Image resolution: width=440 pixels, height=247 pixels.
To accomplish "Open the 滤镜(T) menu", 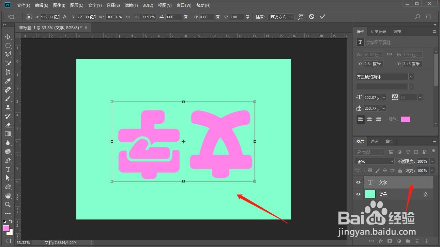I will 131,5.
